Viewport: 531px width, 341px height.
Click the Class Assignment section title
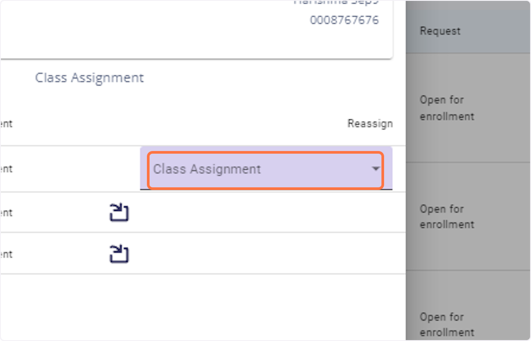click(x=89, y=77)
